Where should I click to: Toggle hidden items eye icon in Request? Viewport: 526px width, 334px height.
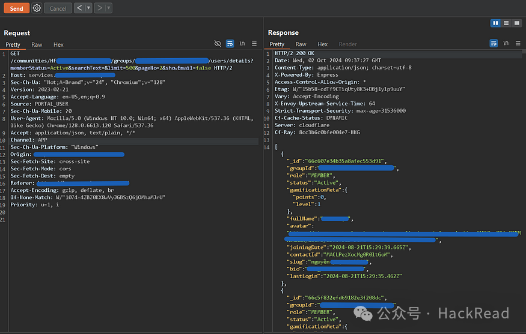218,44
